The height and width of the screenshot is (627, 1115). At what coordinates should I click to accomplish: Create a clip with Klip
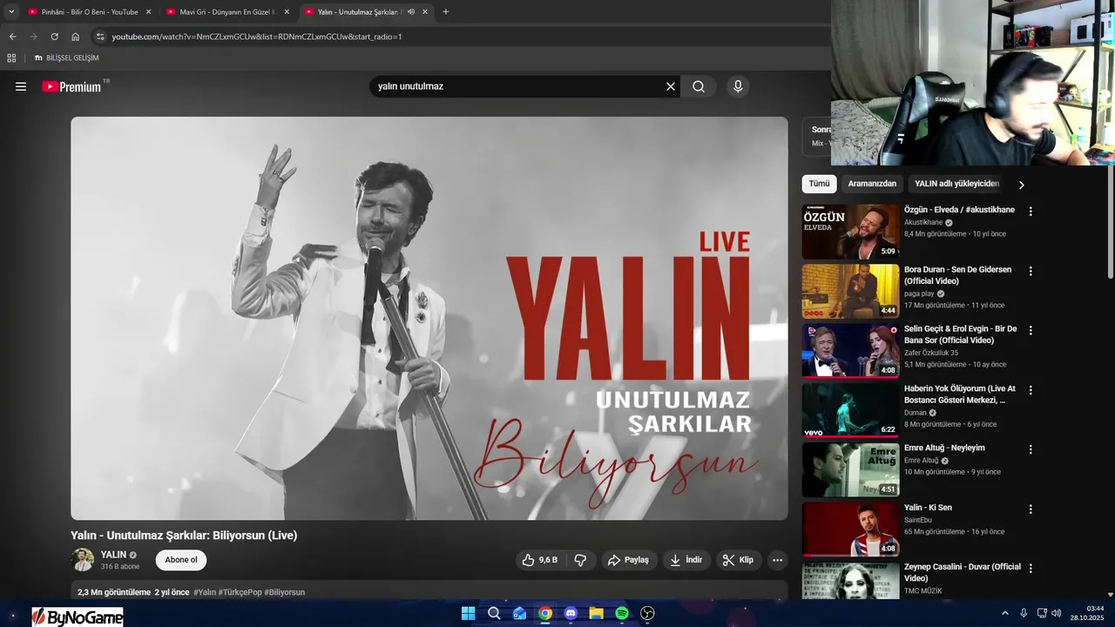tap(739, 560)
